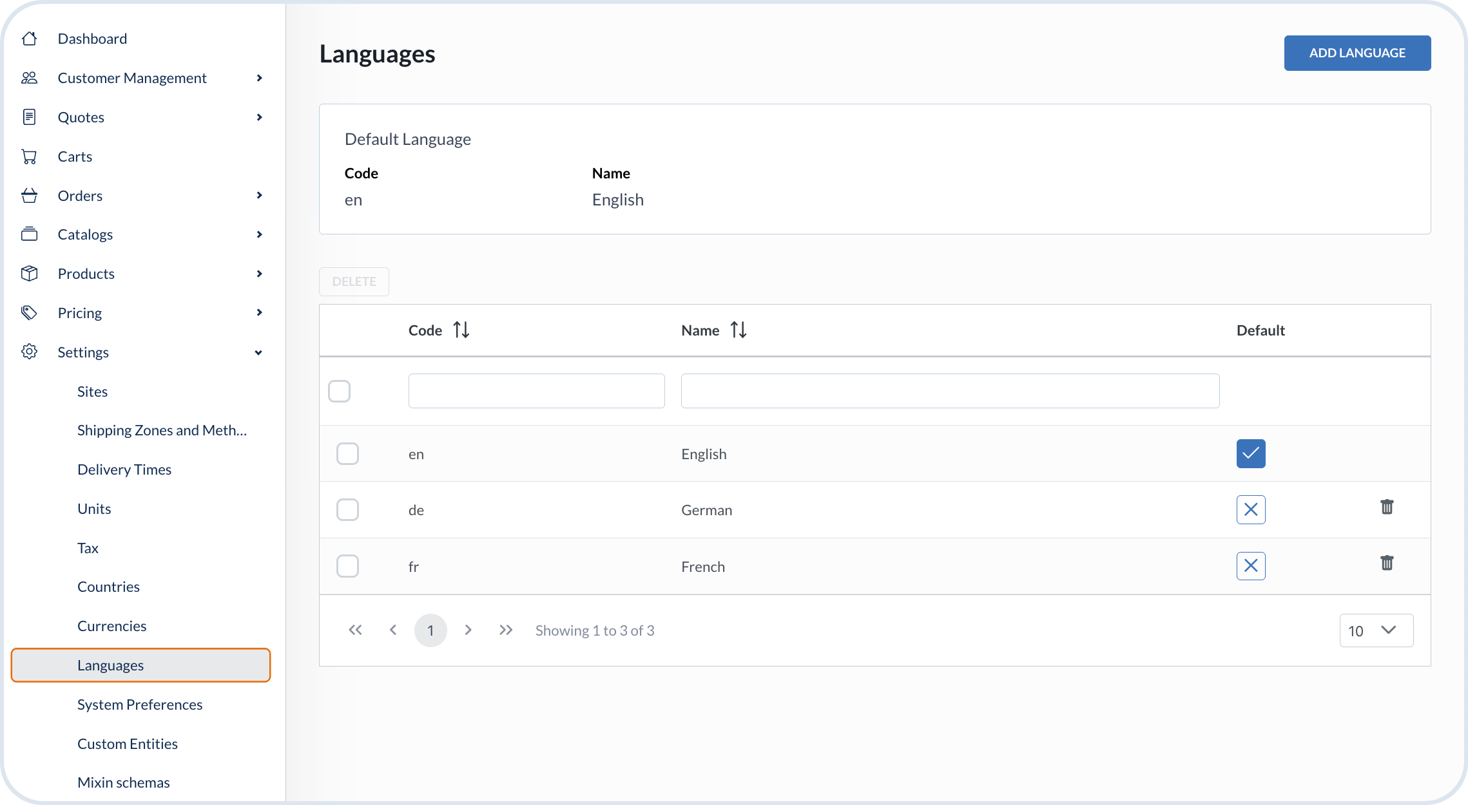Toggle the select-all checkbox in the table header
Screen dimensions: 1468x805
[x=340, y=391]
